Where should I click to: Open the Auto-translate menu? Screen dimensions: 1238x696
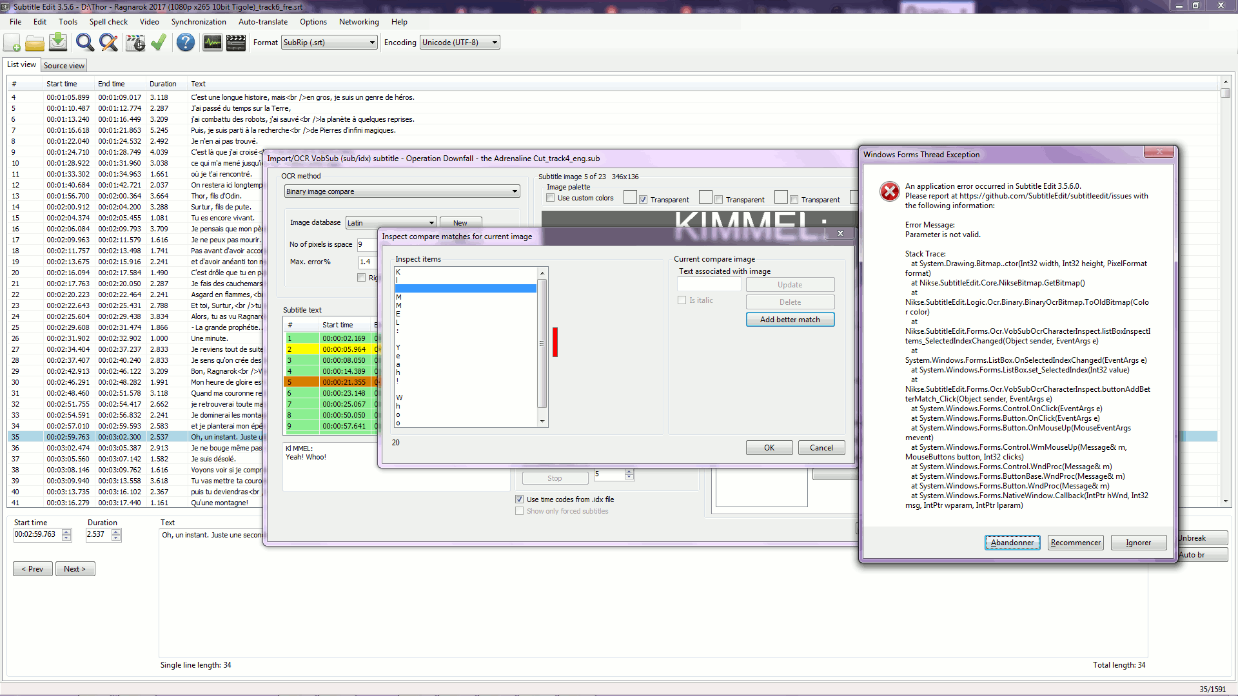[263, 22]
